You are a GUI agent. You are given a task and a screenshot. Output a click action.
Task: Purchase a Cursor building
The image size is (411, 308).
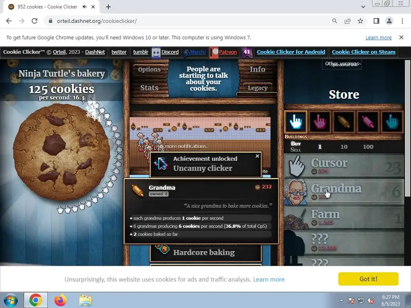coord(344,166)
